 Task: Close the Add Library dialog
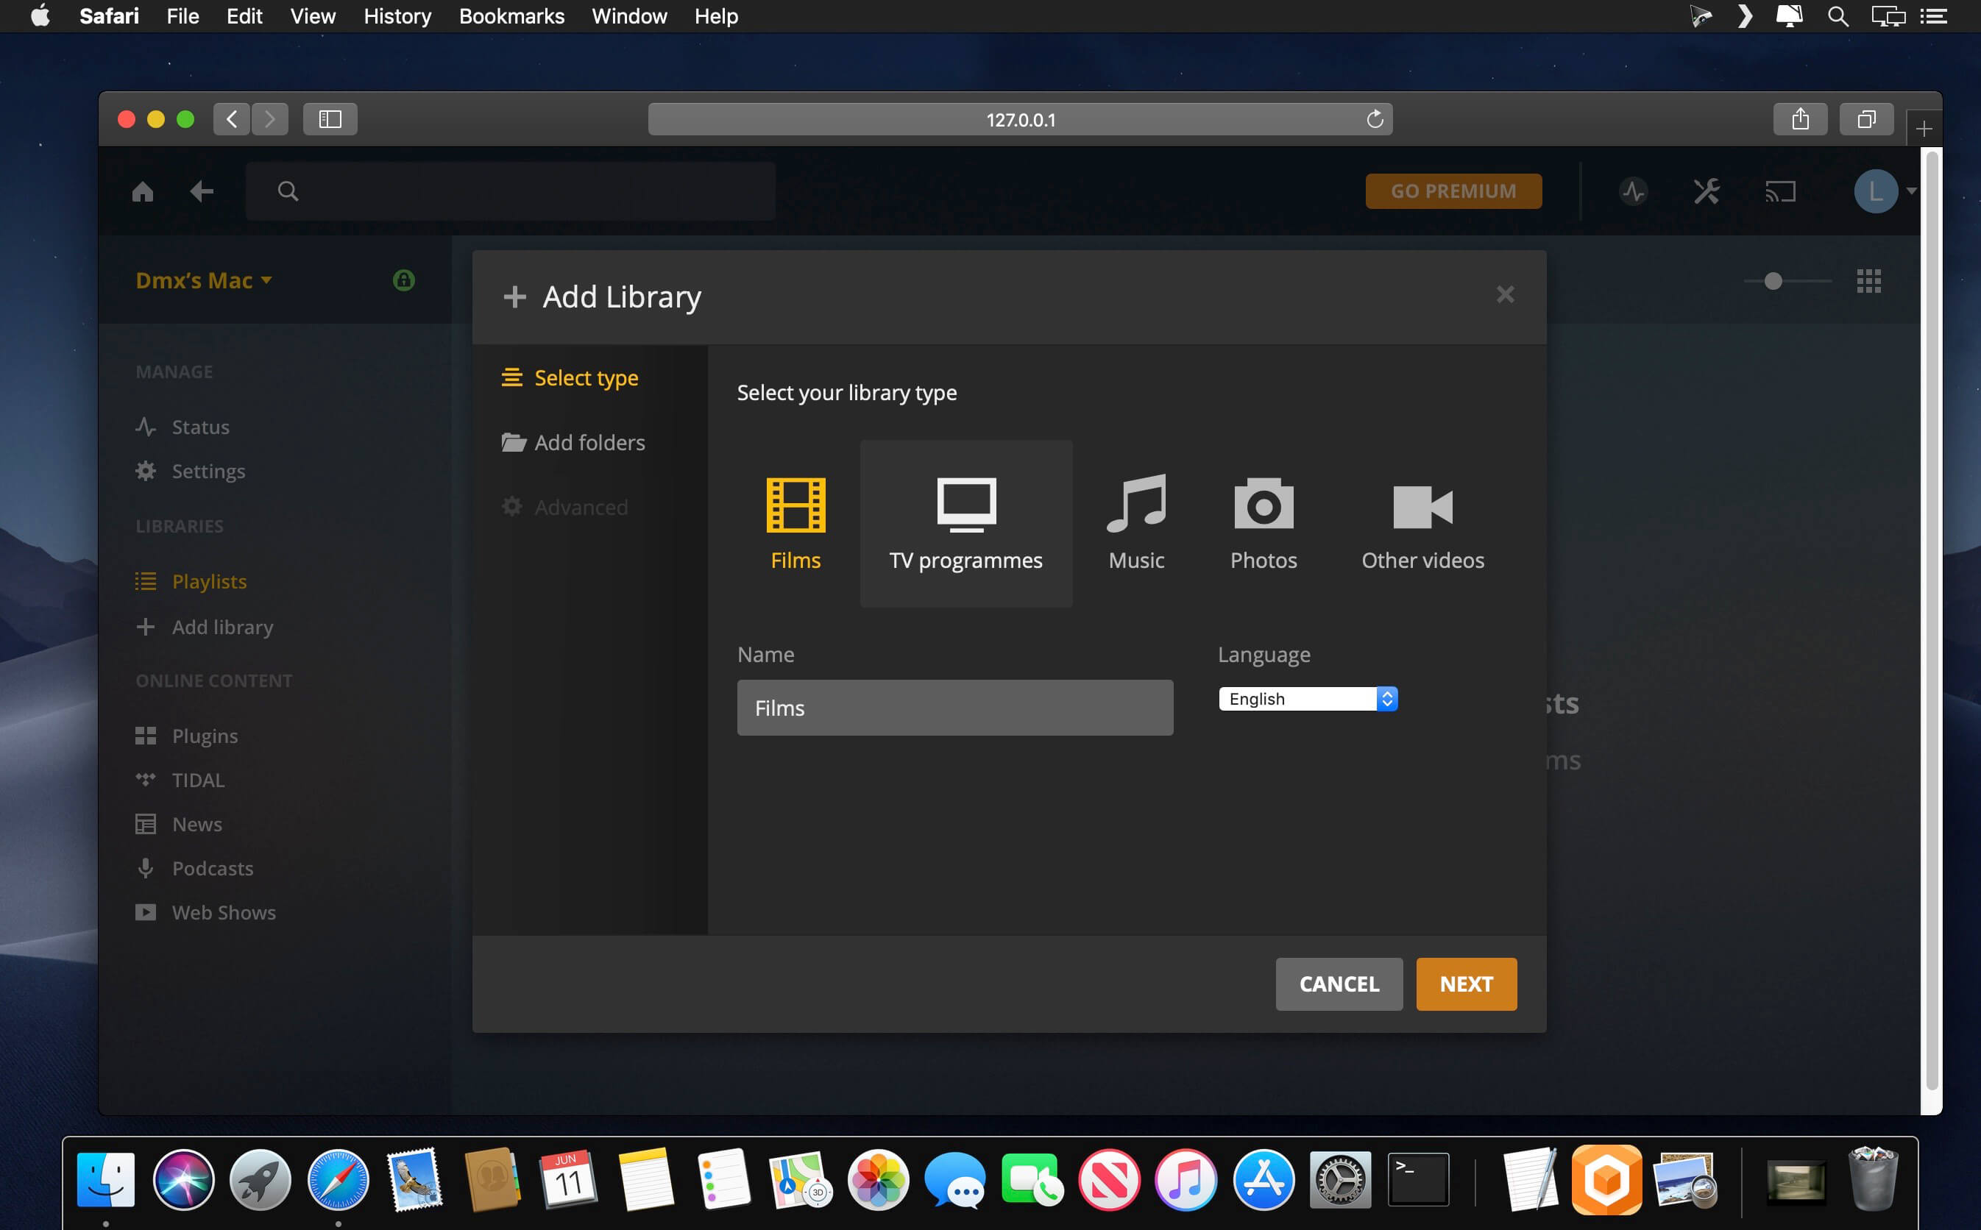click(x=1505, y=294)
